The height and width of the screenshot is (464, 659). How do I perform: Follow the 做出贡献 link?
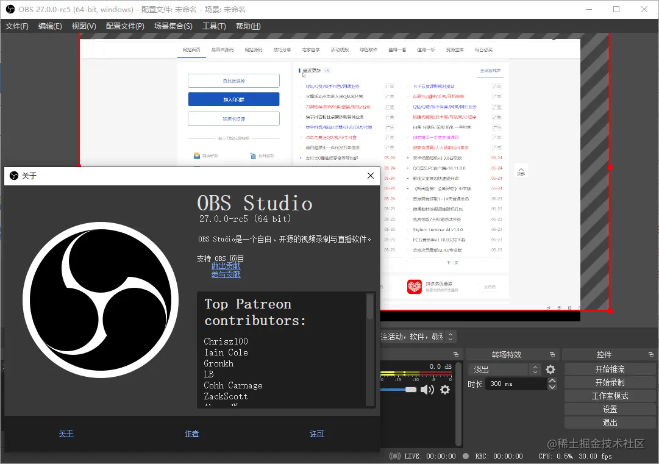pyautogui.click(x=226, y=266)
